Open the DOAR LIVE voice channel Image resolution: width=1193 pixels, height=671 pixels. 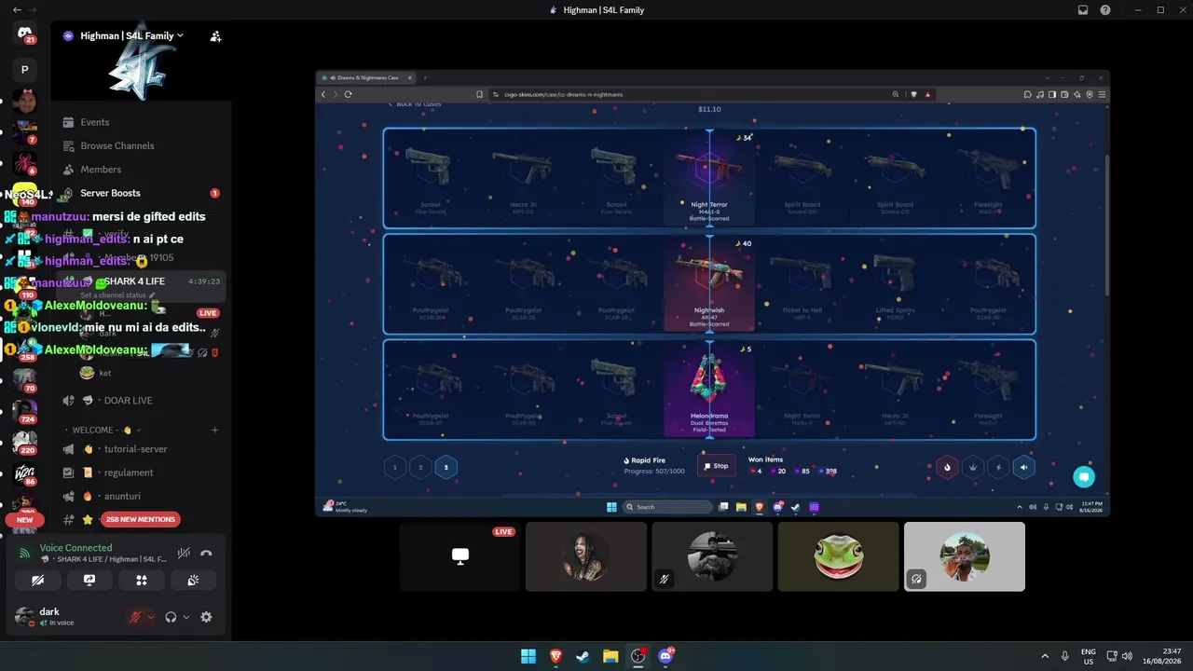click(128, 401)
